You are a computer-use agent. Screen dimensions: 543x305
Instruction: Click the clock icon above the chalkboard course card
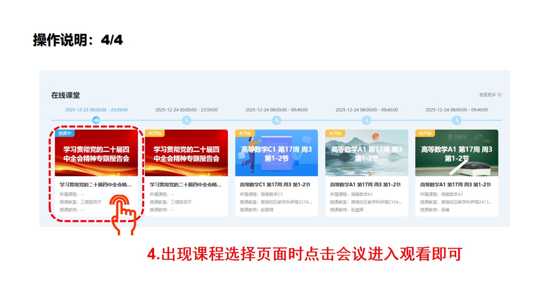pyautogui.click(x=456, y=120)
